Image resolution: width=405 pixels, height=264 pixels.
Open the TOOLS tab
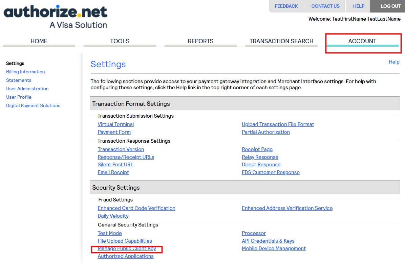click(x=120, y=41)
